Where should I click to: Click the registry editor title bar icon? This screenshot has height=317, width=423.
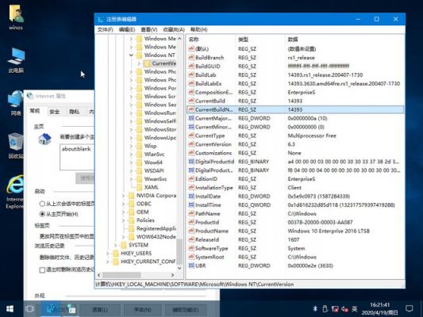click(x=101, y=19)
